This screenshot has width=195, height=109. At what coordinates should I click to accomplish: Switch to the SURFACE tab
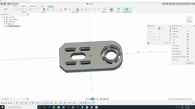point(23,6)
